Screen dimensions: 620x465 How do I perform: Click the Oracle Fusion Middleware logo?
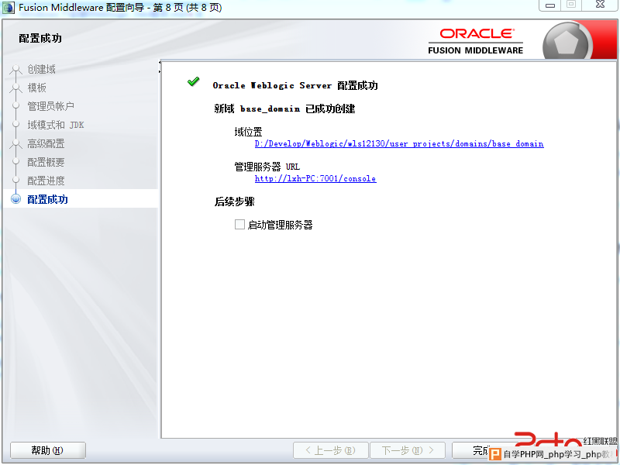click(475, 41)
